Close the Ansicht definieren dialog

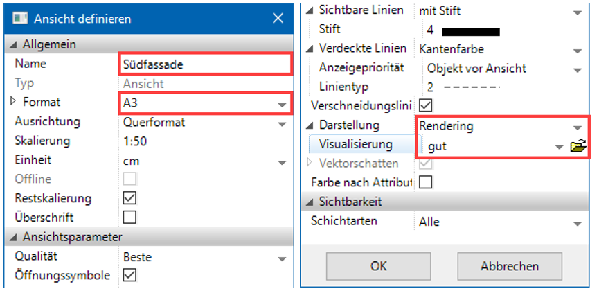(277, 19)
